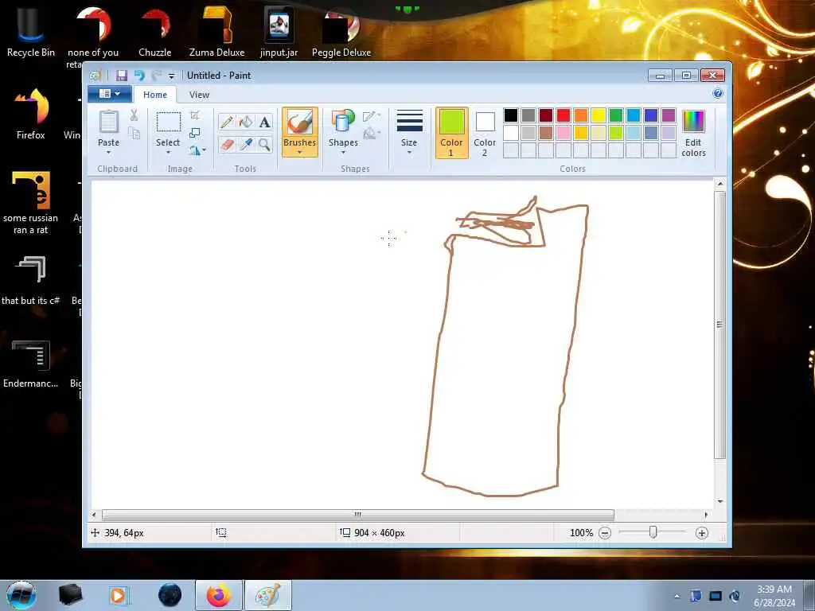Click the Resize icon in Image group
The height and width of the screenshot is (611, 815).
195,133
